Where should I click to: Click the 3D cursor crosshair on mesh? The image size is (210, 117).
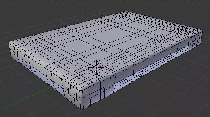[x=96, y=67]
